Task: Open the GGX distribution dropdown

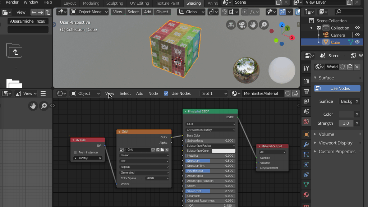Action: pyautogui.click(x=210, y=124)
